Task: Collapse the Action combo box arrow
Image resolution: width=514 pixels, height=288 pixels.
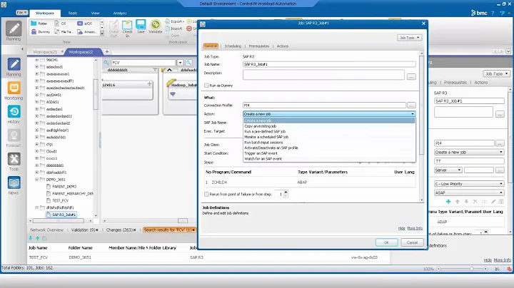Action: 413,114
